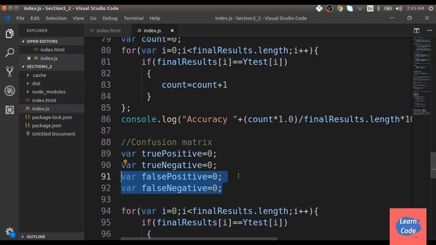This screenshot has width=436, height=245.
Task: Open the Terminal menu
Action: (134, 18)
